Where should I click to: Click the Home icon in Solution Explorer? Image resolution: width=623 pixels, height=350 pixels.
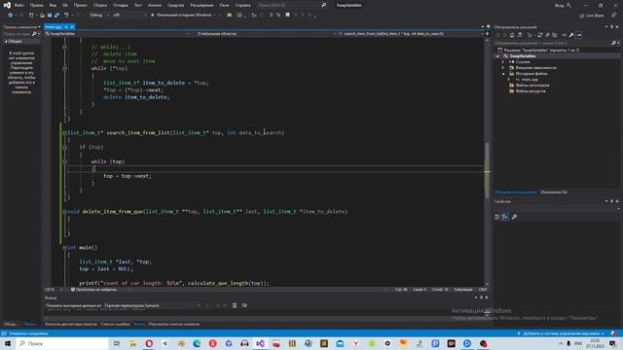[x=512, y=35]
